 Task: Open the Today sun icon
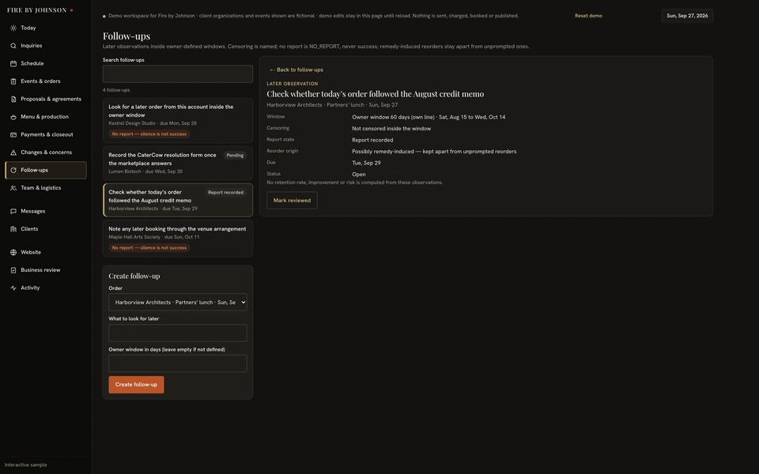click(13, 28)
